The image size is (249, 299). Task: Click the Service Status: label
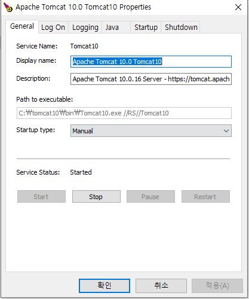click(38, 172)
